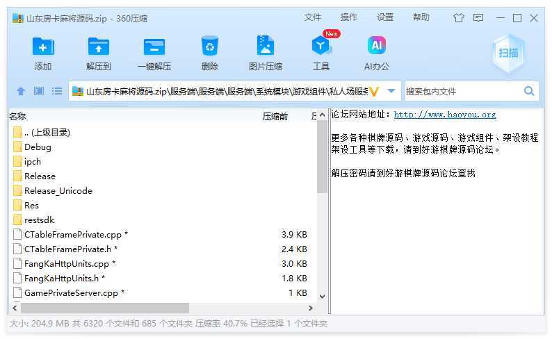Click the search magnifier icon
Viewport: 552px width, 339px height.
pyautogui.click(x=529, y=92)
